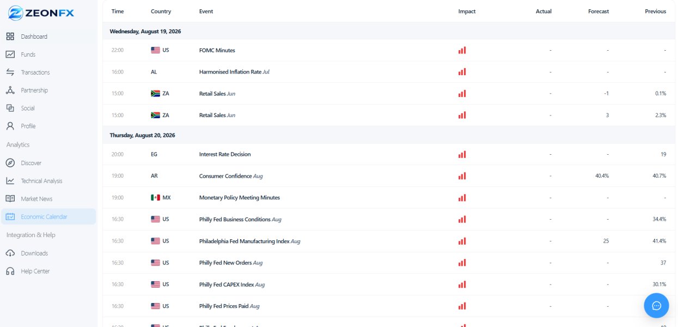Click the Help Center headphones icon
Image resolution: width=678 pixels, height=327 pixels.
10,271
